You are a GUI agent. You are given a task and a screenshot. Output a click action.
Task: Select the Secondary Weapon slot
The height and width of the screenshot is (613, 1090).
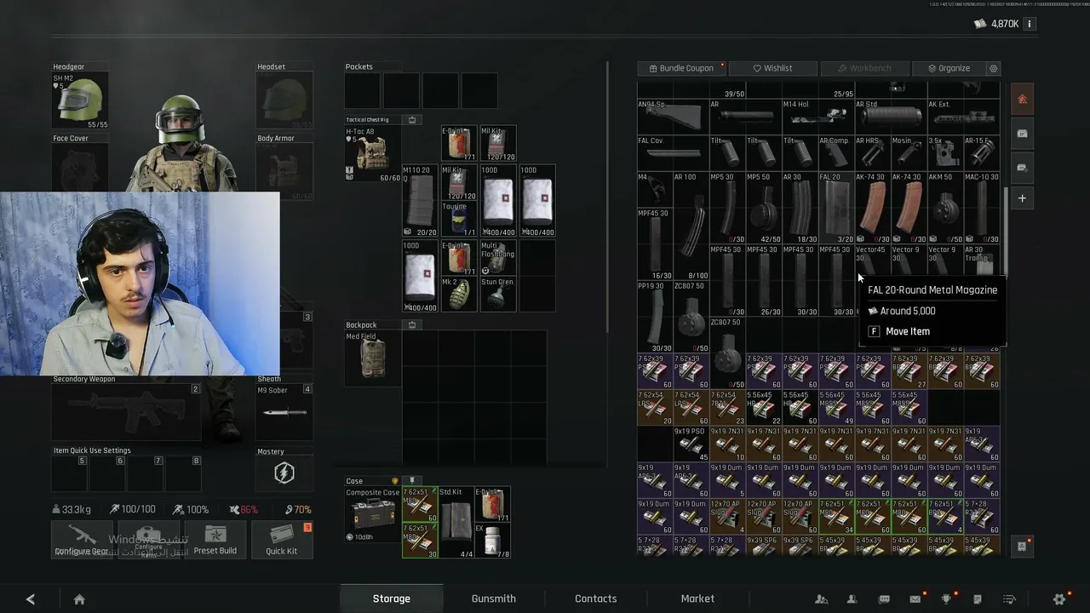tap(127, 412)
